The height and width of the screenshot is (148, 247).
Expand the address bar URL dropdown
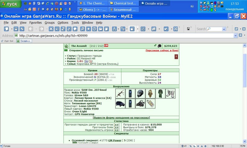click(235, 36)
